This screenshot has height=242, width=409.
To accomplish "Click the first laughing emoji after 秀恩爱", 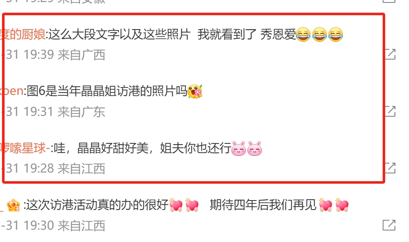I will [303, 35].
